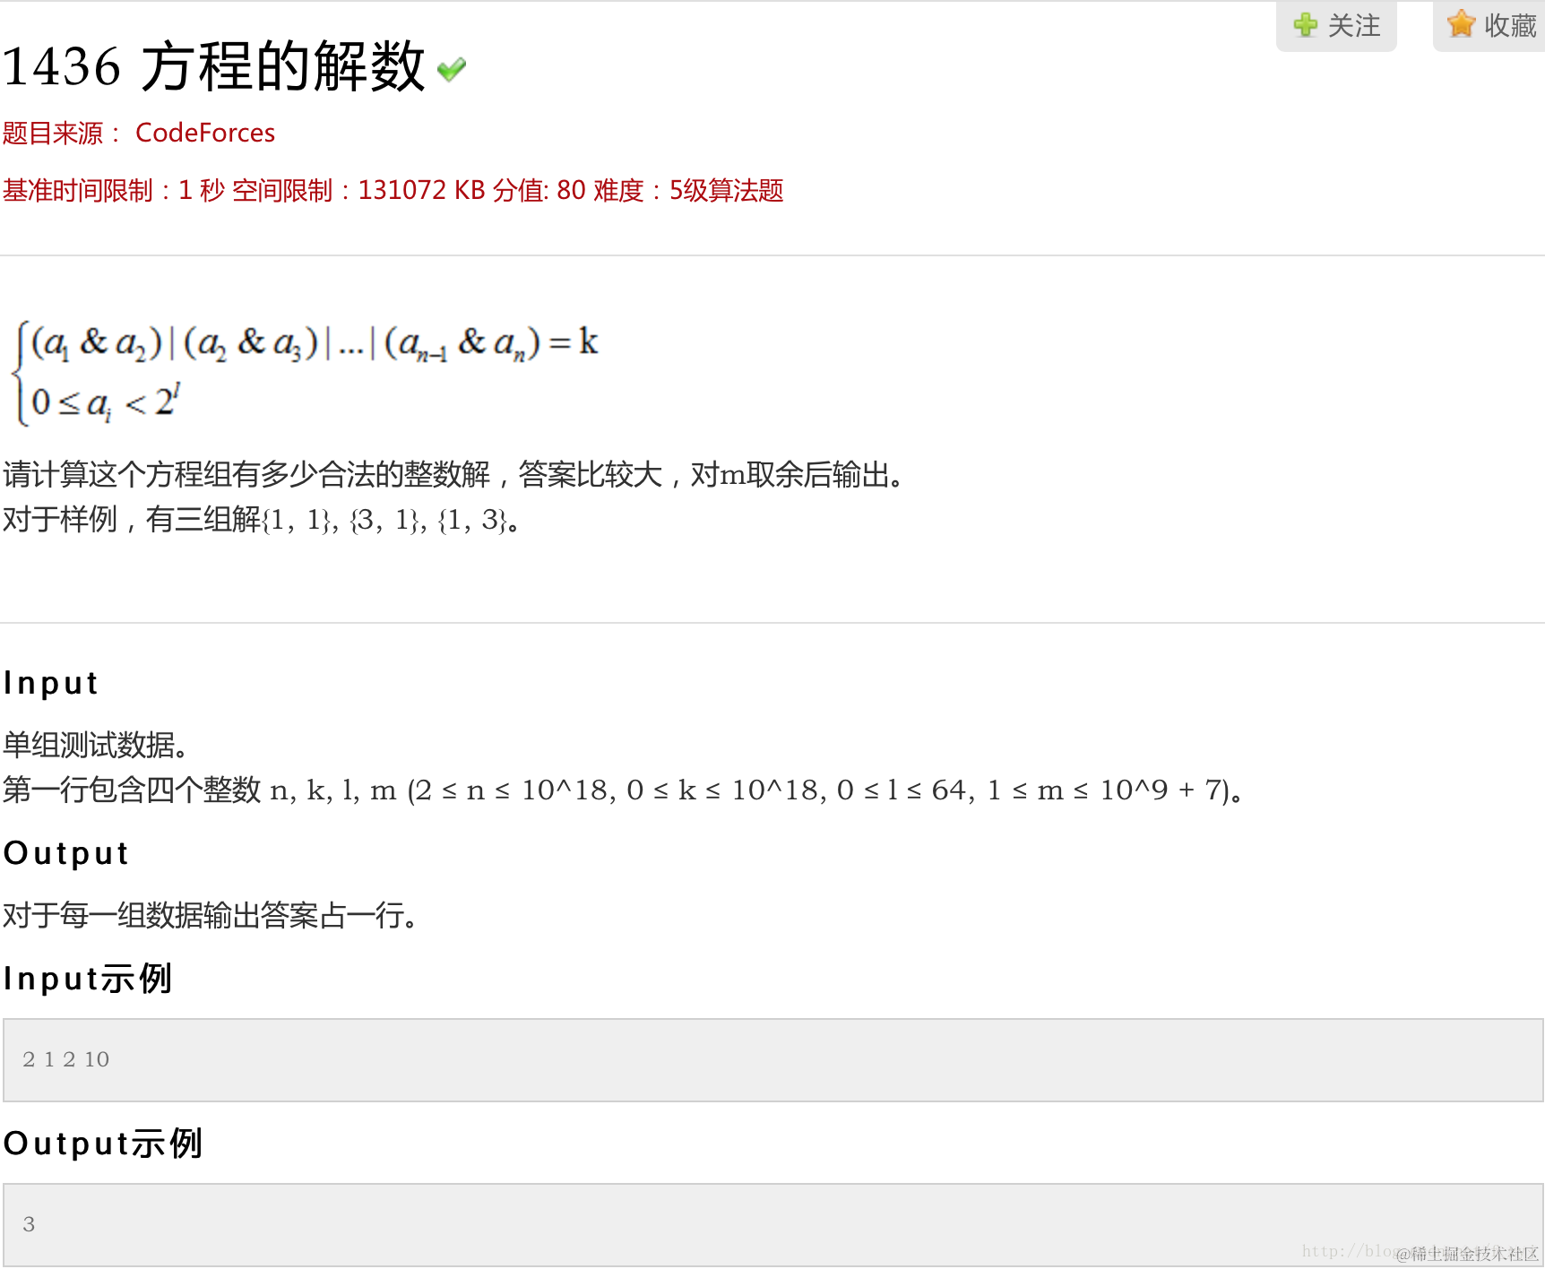
Task: Click the sample explanation line 对于样例
Action: (x=261, y=519)
